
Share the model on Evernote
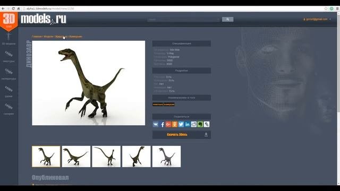pyautogui.click(x=200, y=124)
